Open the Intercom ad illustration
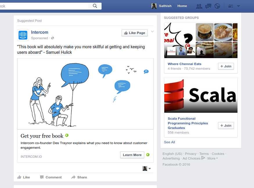The image size is (254, 188). [85, 94]
